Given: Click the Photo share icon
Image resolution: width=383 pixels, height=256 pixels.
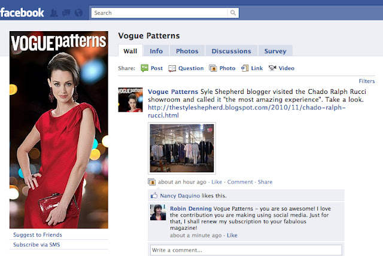Looking at the screenshot, I should coord(213,68).
